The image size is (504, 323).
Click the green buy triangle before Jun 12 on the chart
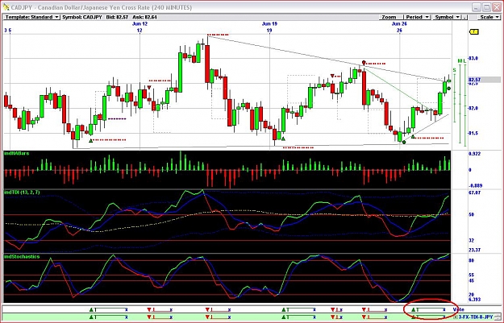[x=90, y=140]
